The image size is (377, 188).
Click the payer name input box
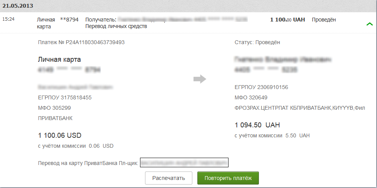tap(184, 163)
